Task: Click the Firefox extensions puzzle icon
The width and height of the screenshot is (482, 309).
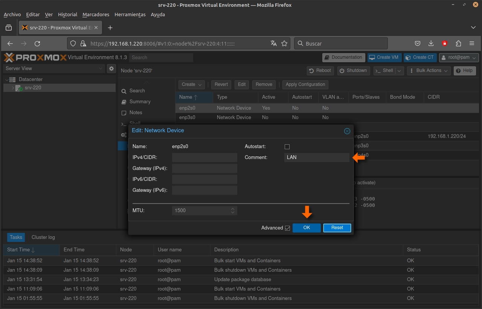Action: click(x=458, y=43)
